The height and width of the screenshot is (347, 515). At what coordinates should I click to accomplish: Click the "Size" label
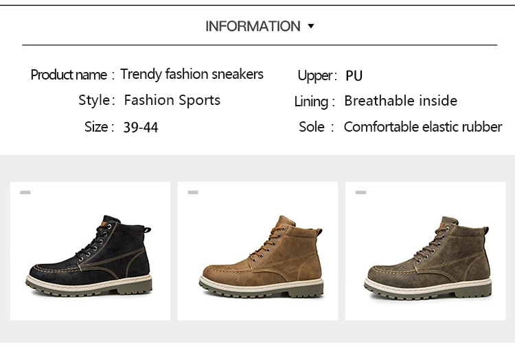(x=96, y=127)
